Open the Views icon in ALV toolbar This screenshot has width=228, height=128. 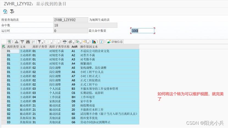coord(70,42)
